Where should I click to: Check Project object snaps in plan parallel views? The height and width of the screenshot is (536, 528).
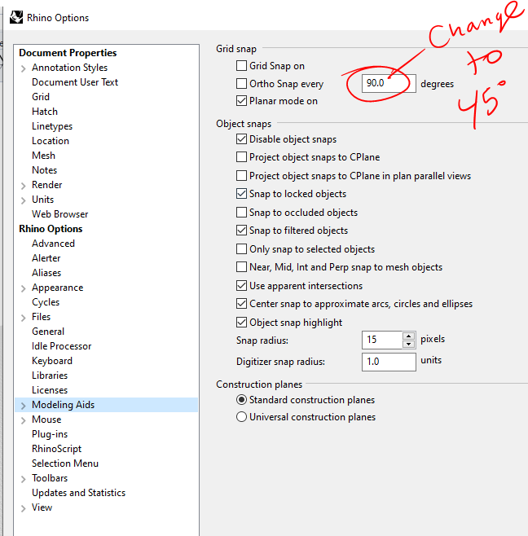click(241, 176)
